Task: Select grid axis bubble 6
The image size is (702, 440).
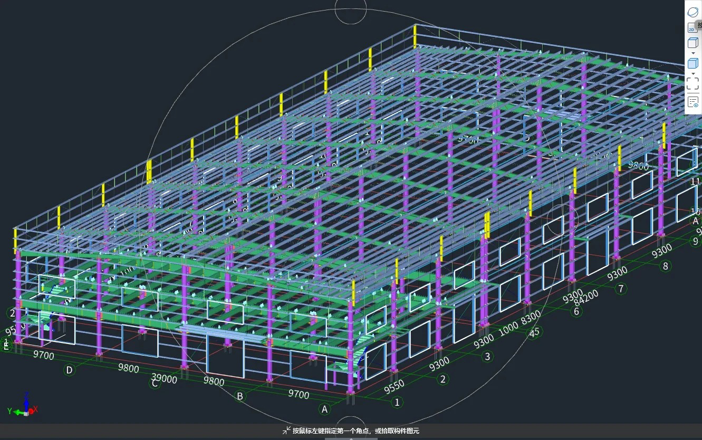Action: click(x=576, y=311)
